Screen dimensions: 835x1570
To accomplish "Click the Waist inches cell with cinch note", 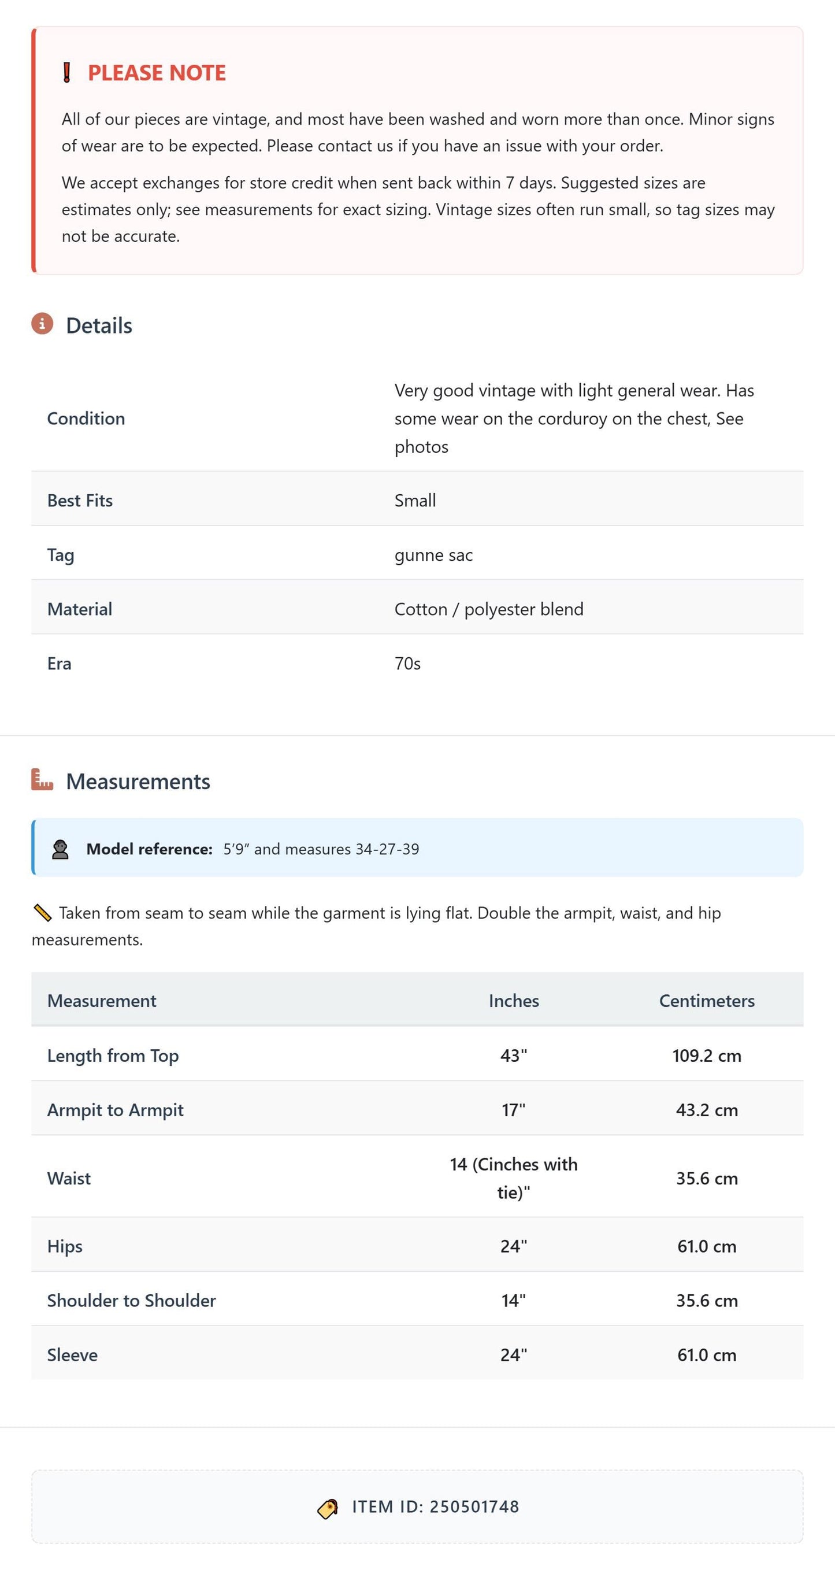I will pos(514,1178).
